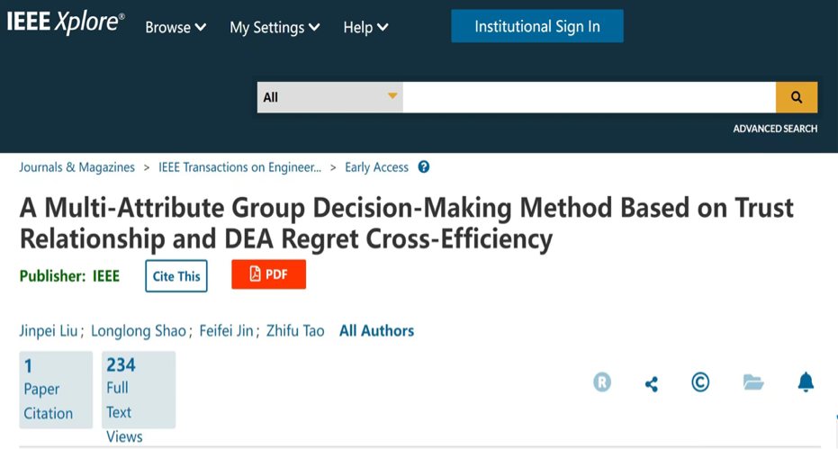Open the Advanced Search link

pos(775,129)
